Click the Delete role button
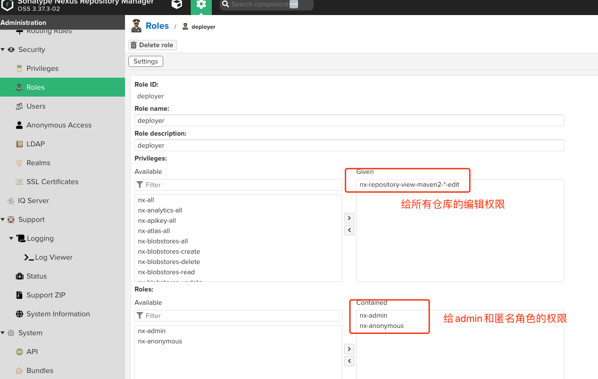 [153, 45]
